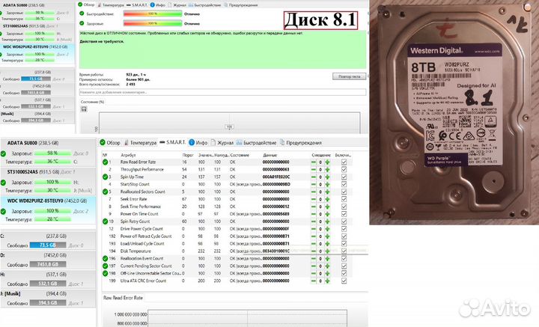Select ADATA SU800 disk in the S.M.A.R.T. screenshot
The image size is (539, 327).
click(48, 152)
